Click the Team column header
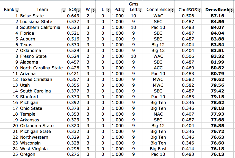The image size is (235, 158). pyautogui.click(x=42, y=10)
